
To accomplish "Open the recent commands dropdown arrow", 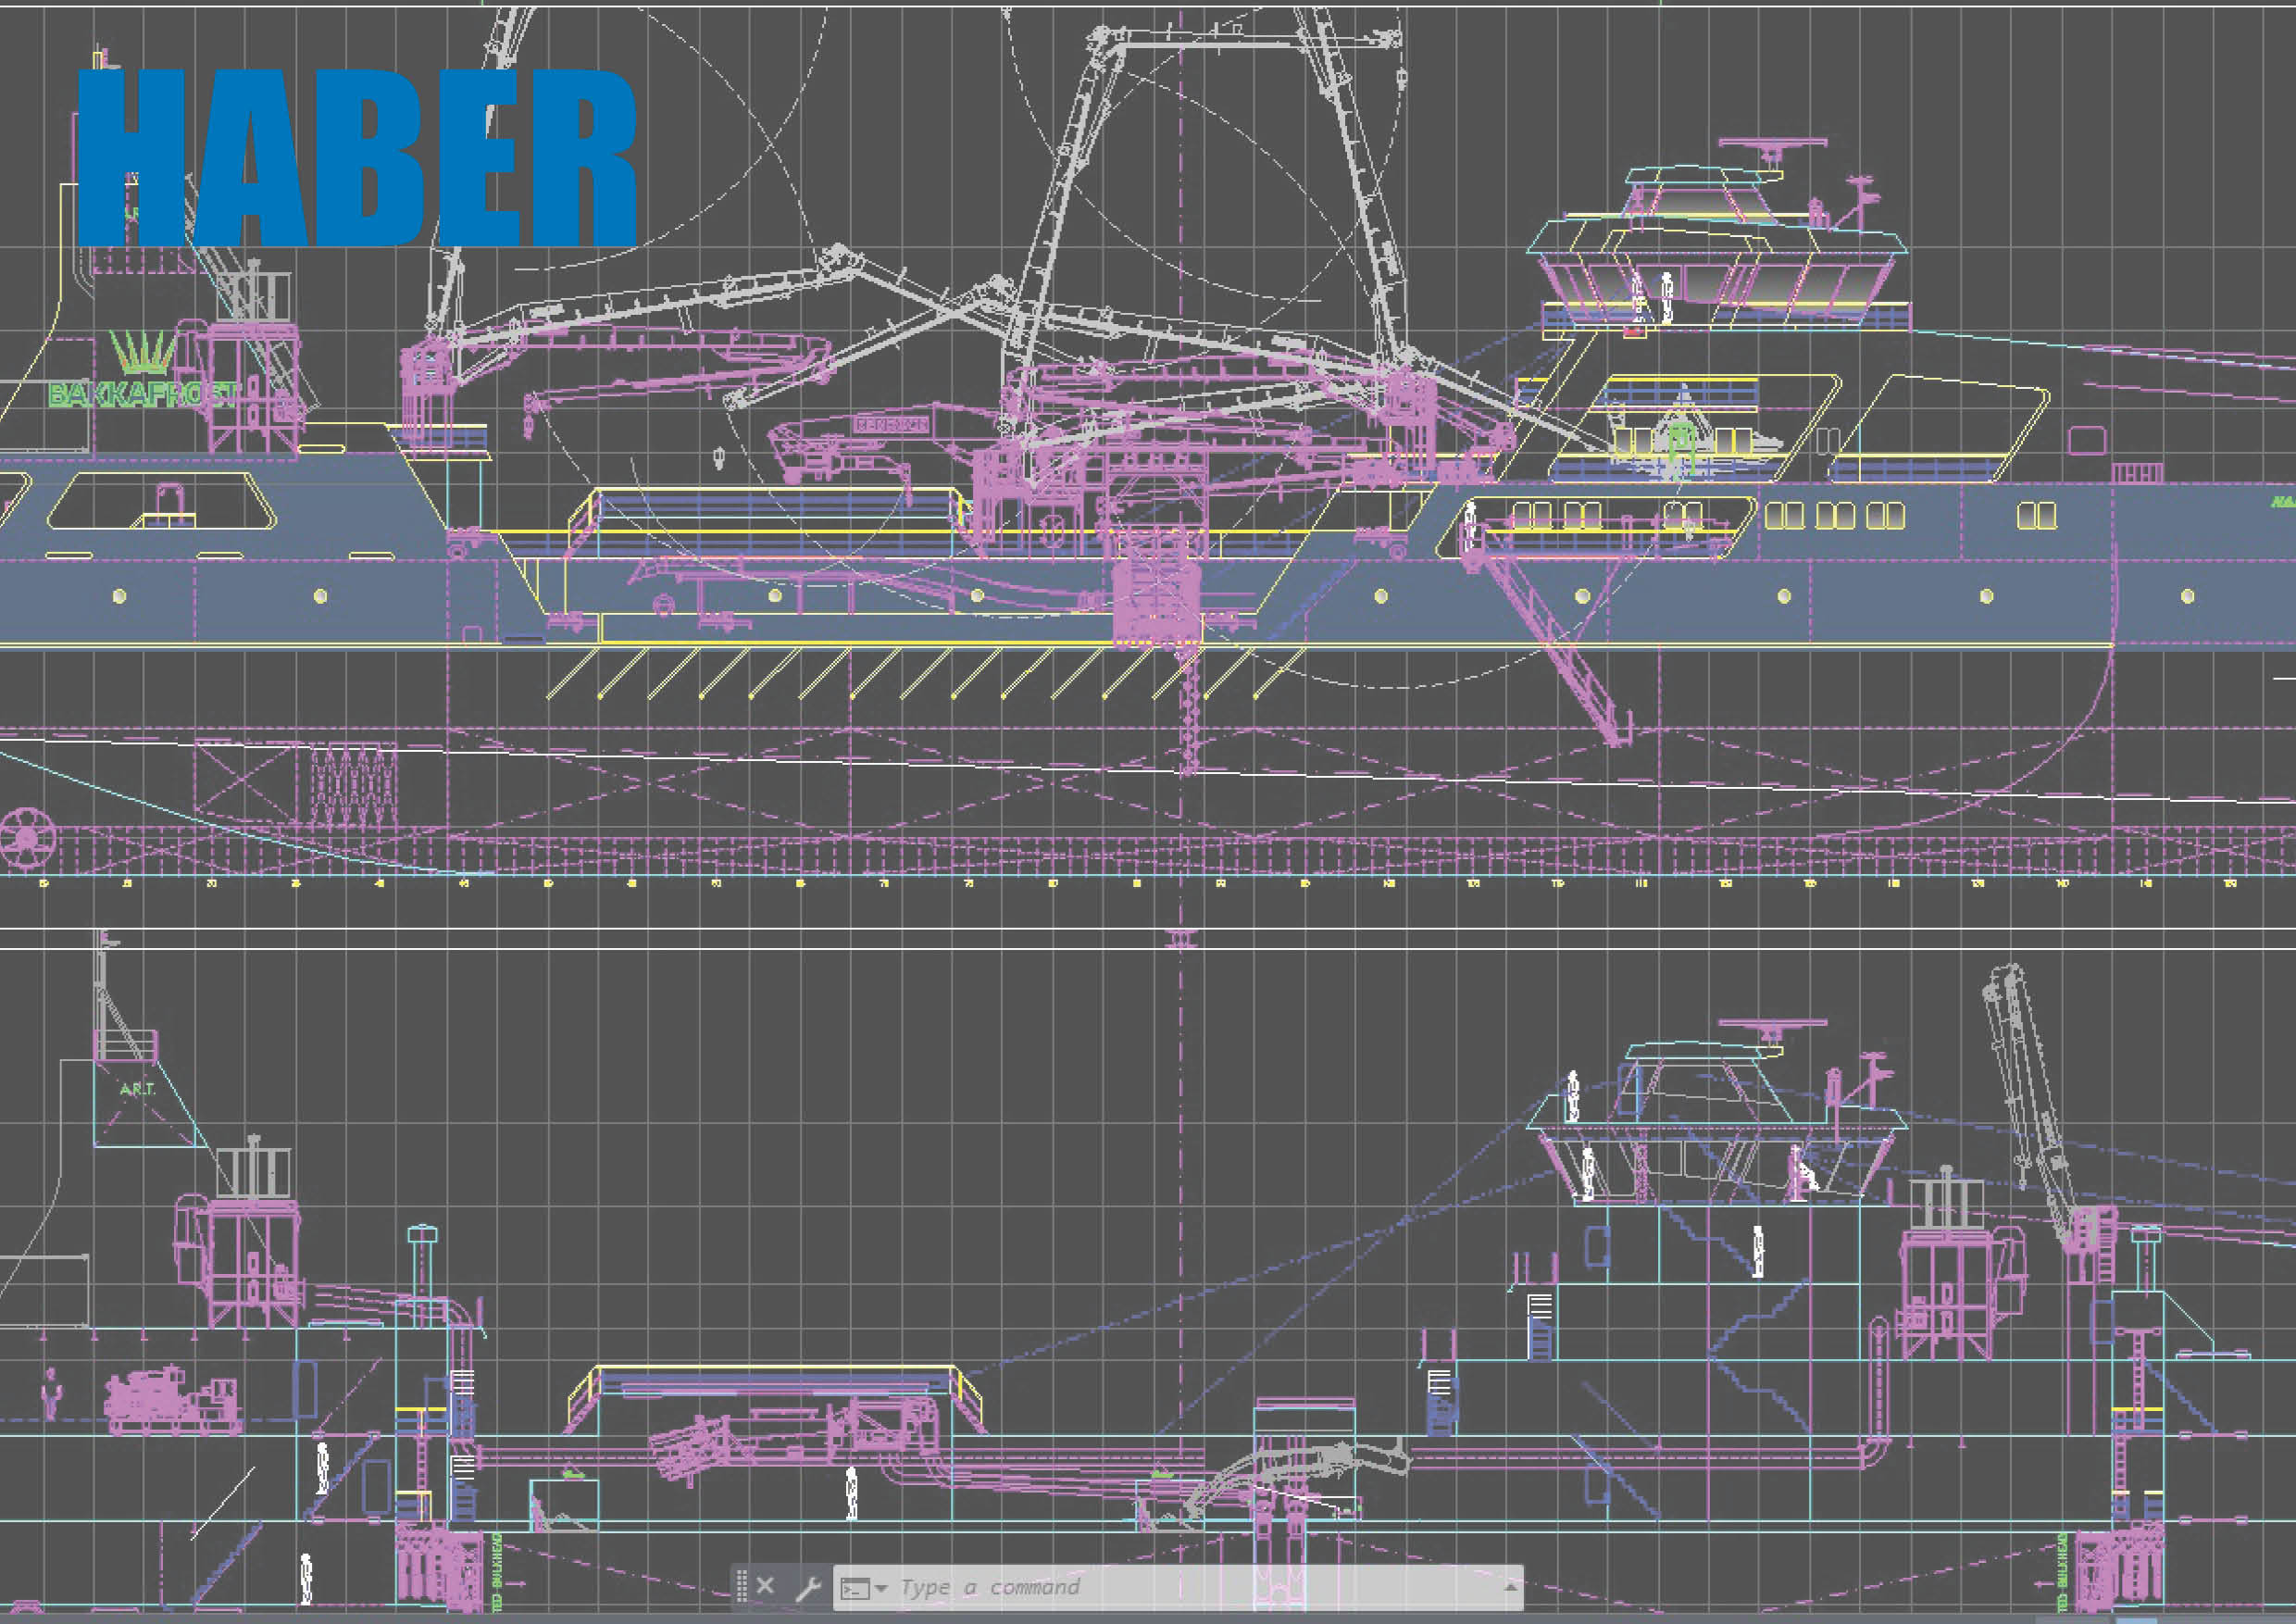I will [x=881, y=1588].
